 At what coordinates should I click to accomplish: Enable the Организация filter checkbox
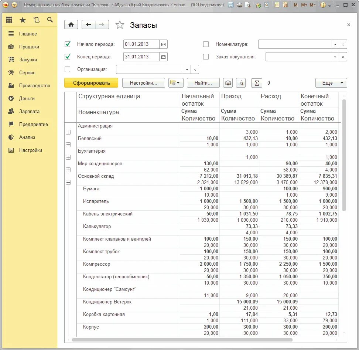tap(68, 69)
